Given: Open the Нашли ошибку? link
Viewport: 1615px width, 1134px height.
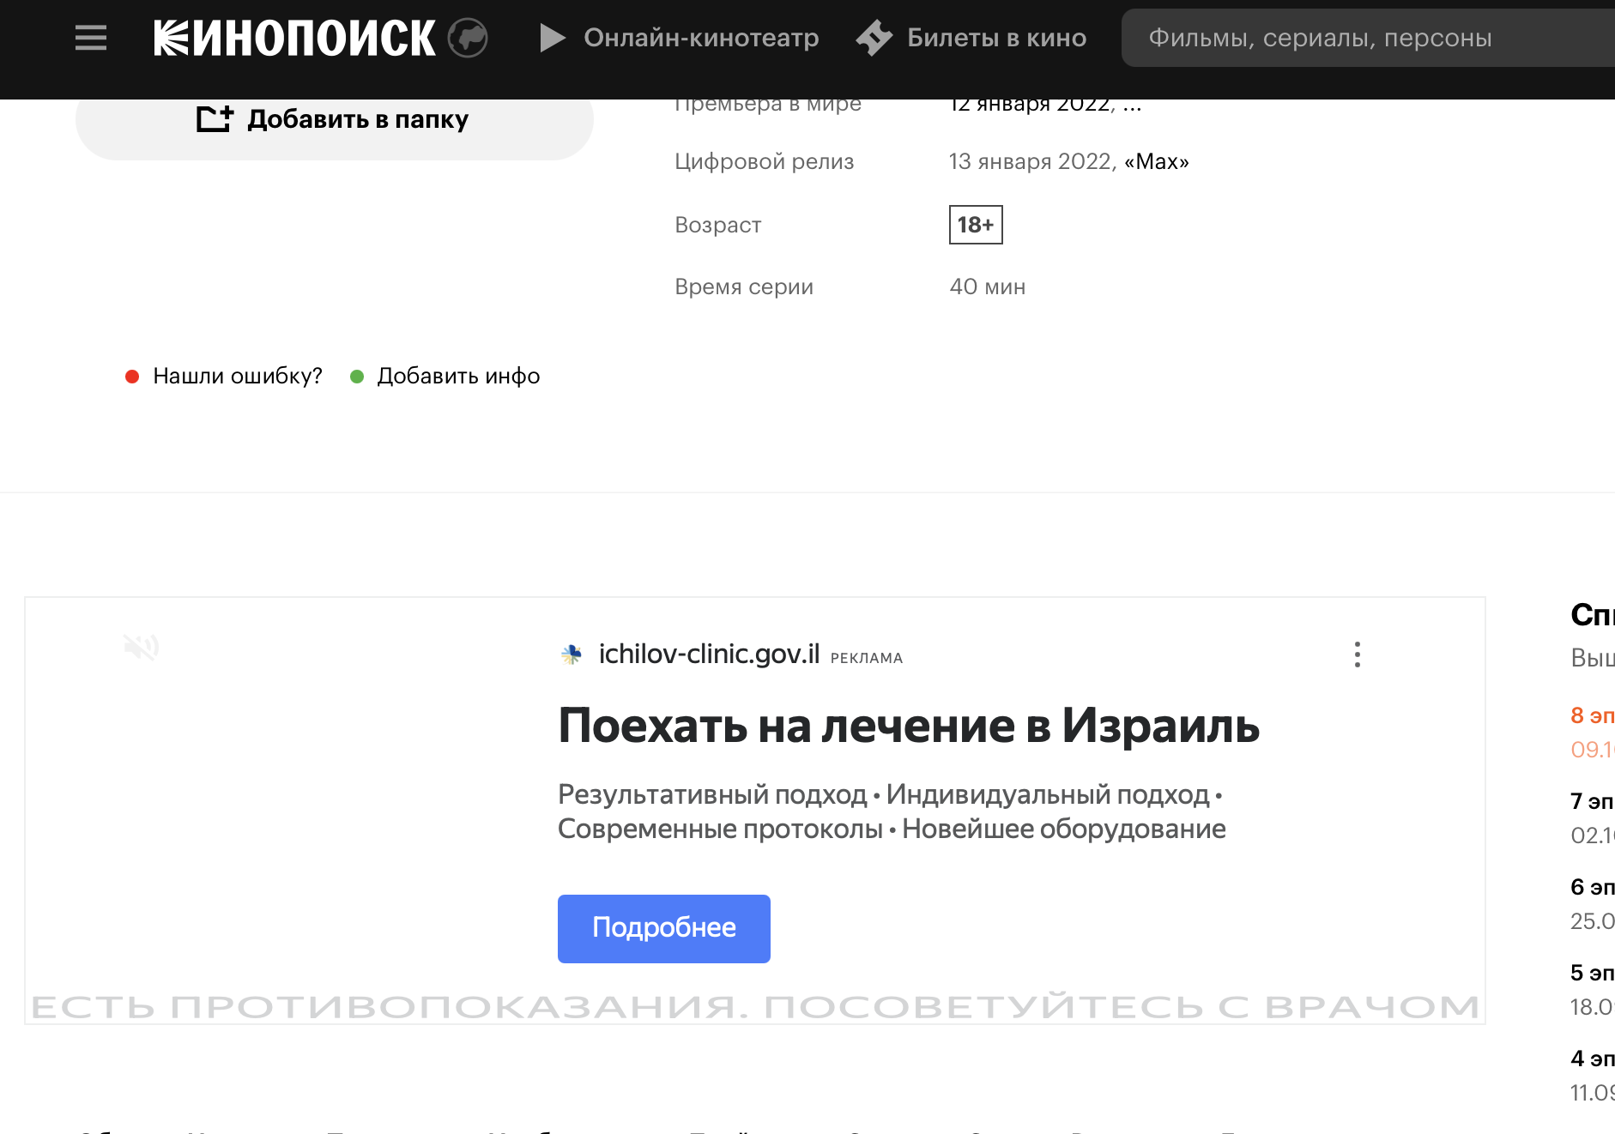Looking at the screenshot, I should (238, 376).
